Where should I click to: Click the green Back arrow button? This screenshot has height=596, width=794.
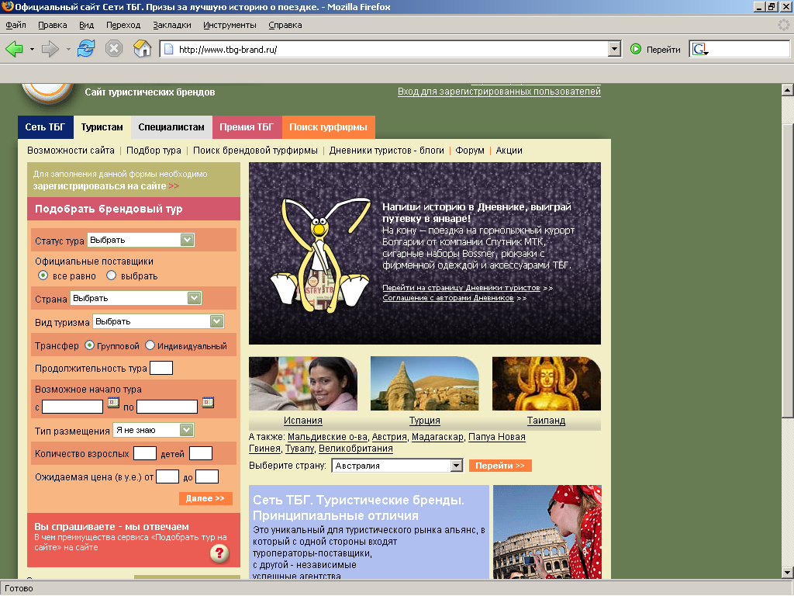click(x=14, y=49)
